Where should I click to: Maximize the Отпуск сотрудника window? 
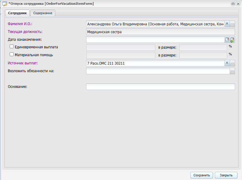click(233, 4)
